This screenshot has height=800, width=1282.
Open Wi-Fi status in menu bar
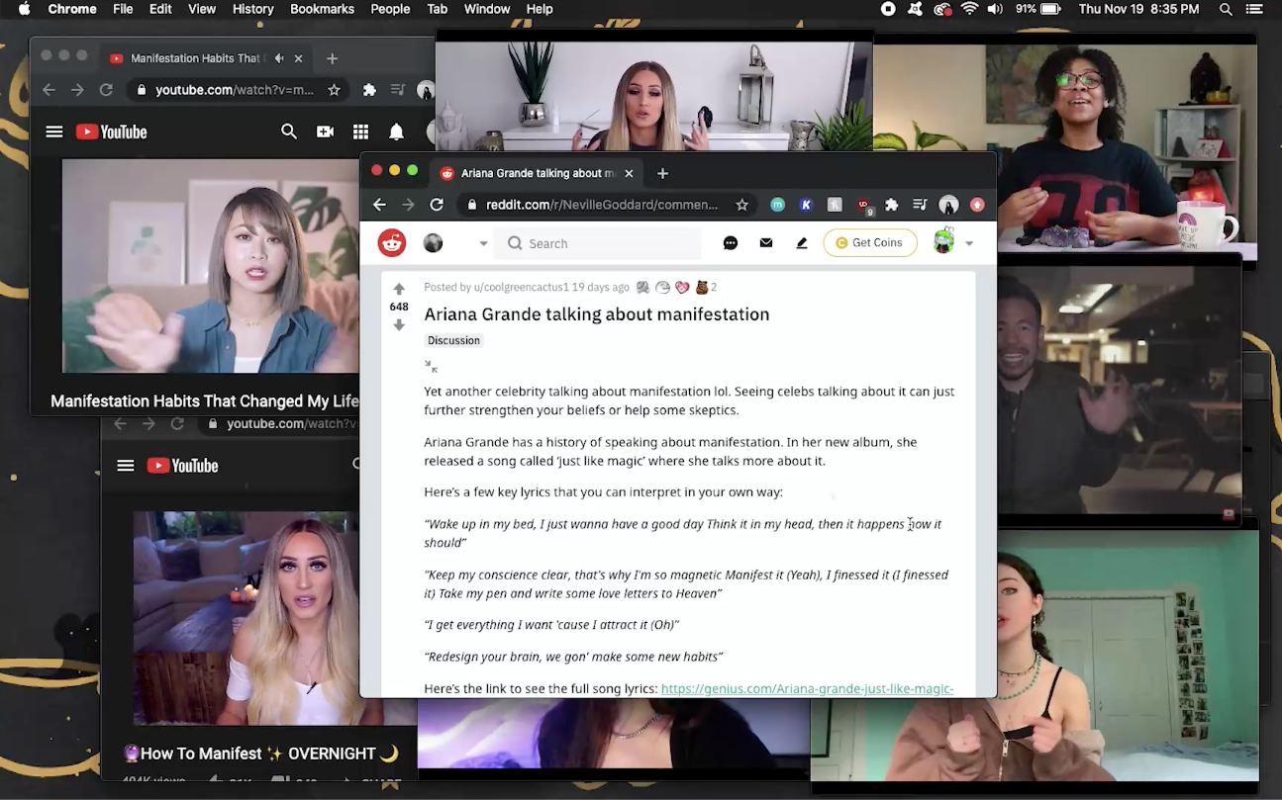pyautogui.click(x=969, y=9)
